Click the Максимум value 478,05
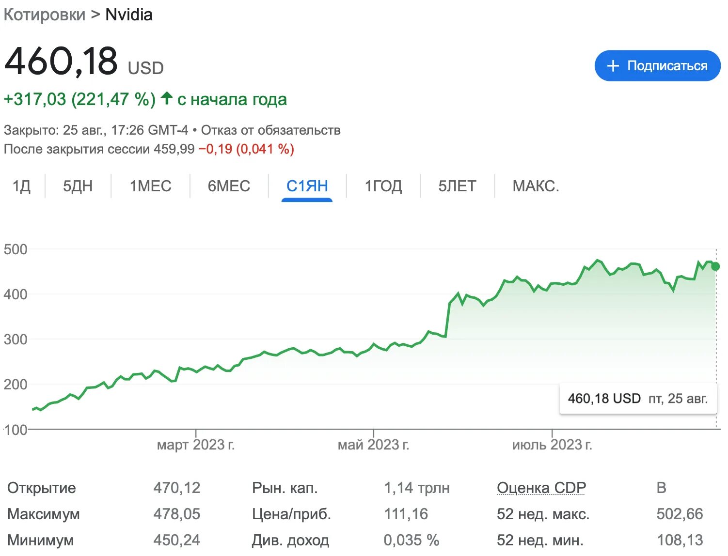Viewport: 728px width, 556px height. click(x=177, y=514)
